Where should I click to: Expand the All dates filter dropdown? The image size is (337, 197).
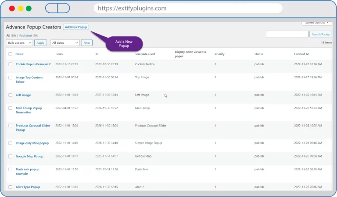(x=65, y=43)
